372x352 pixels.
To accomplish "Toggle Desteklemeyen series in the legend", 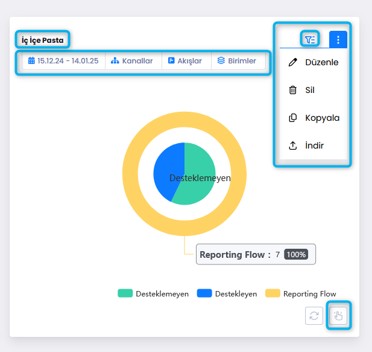I will pos(153,293).
